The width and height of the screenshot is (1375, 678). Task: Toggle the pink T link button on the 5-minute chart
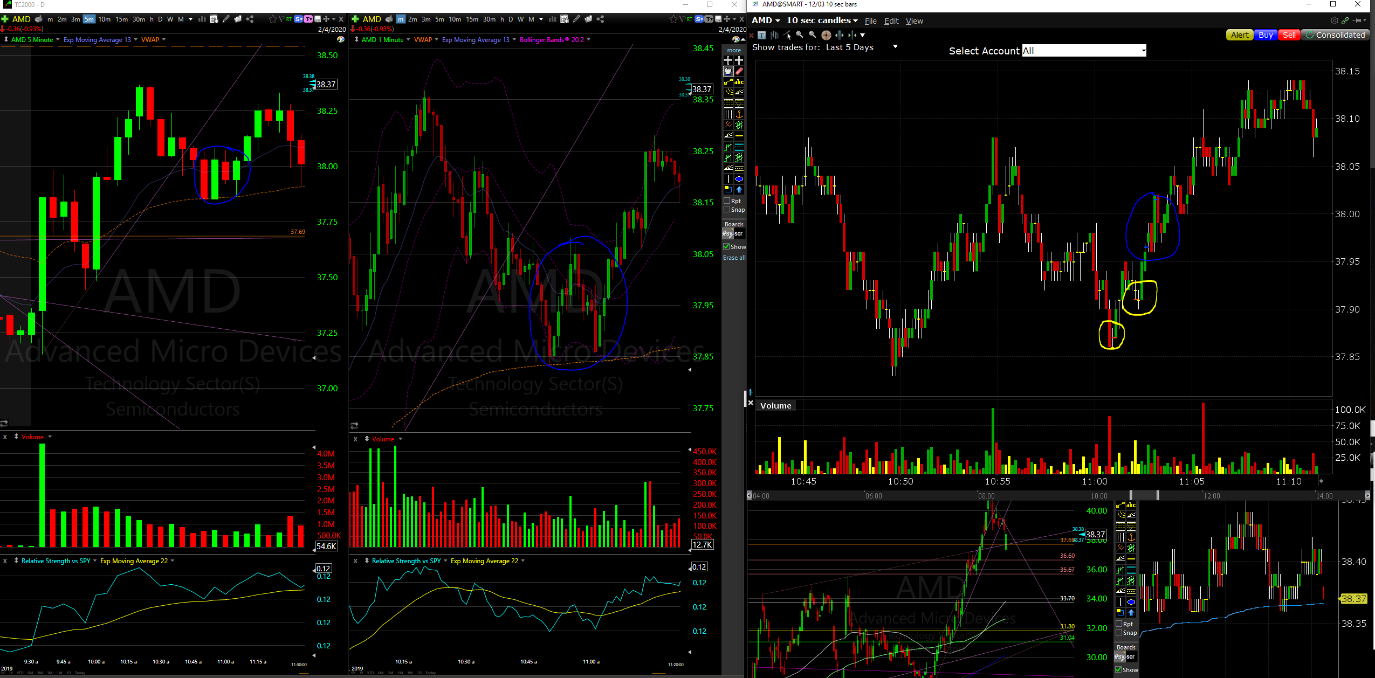308,19
